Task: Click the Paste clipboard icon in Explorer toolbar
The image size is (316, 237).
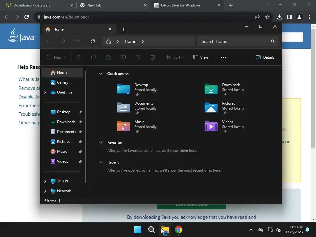Action: (108, 57)
